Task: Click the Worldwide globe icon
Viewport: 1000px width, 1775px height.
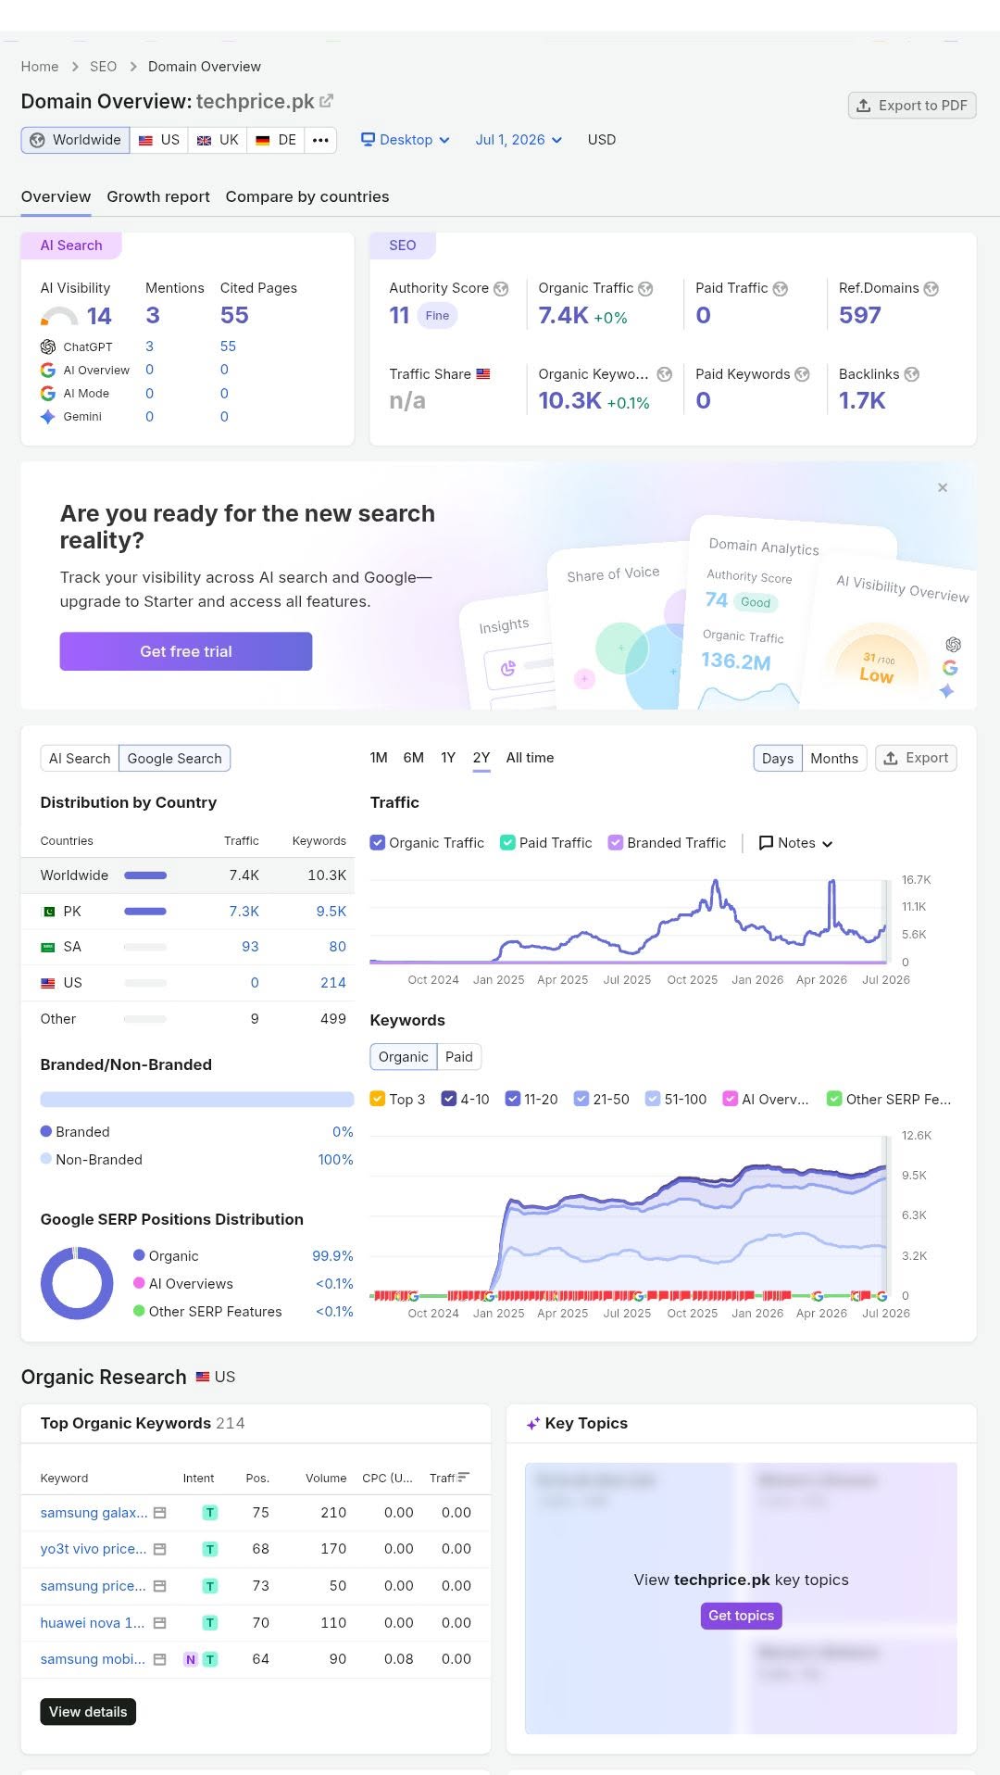Action: 37,140
